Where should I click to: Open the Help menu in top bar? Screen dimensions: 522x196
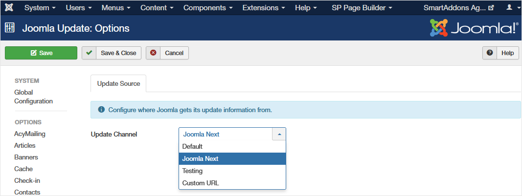[306, 7]
